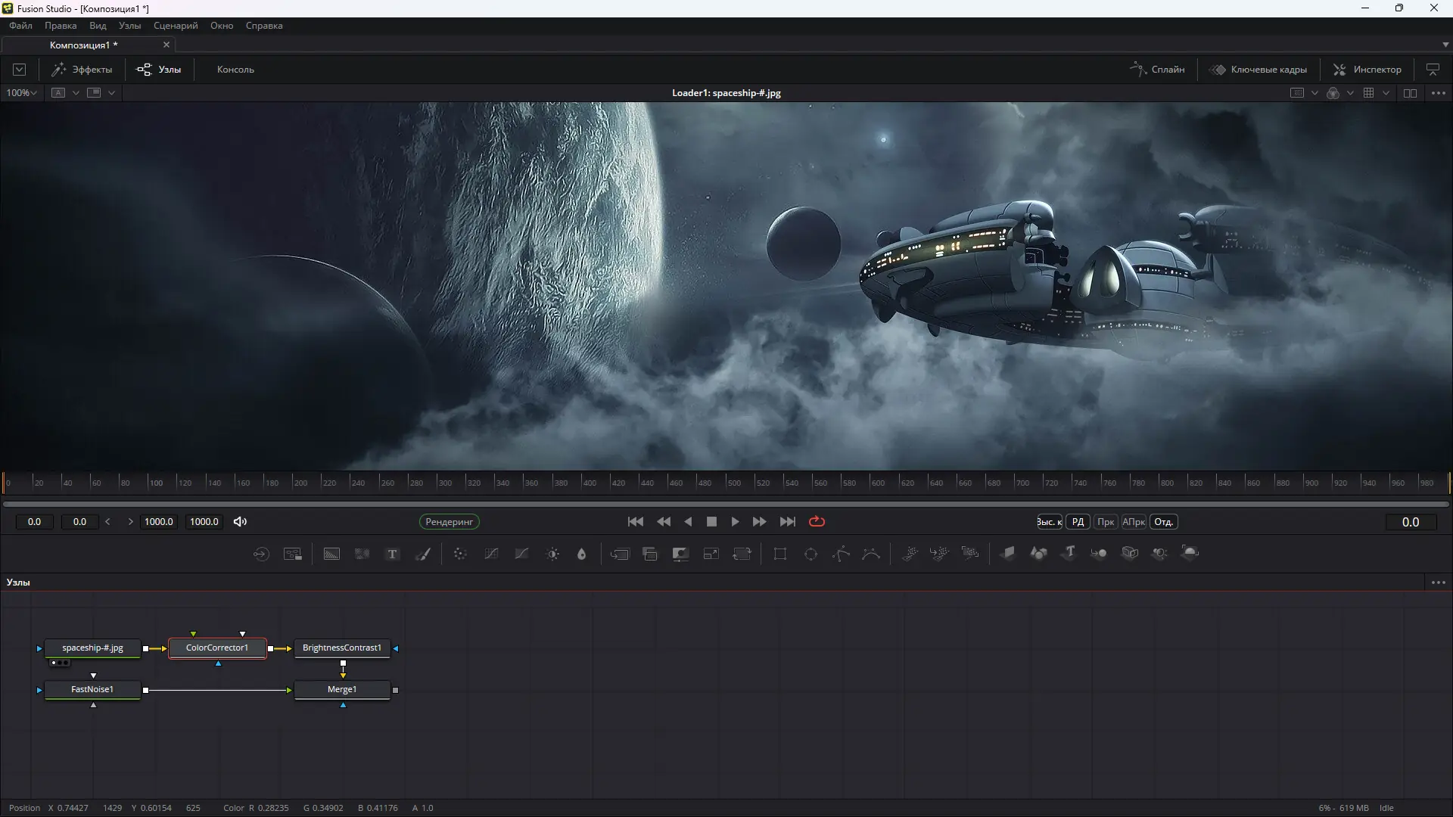
Task: Open the 100% zoom level dropdown
Action: coord(21,92)
